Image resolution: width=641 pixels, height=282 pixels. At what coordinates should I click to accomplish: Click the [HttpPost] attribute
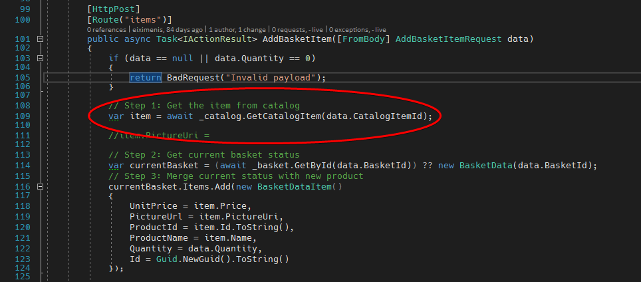pyautogui.click(x=114, y=9)
